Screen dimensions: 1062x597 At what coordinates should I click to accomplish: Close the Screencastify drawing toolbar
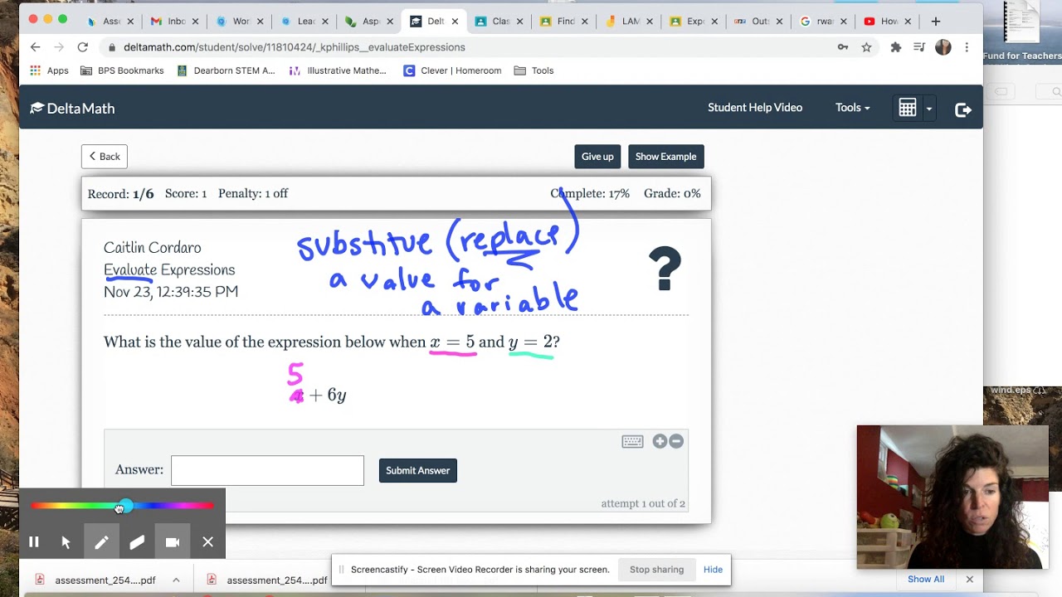click(208, 542)
